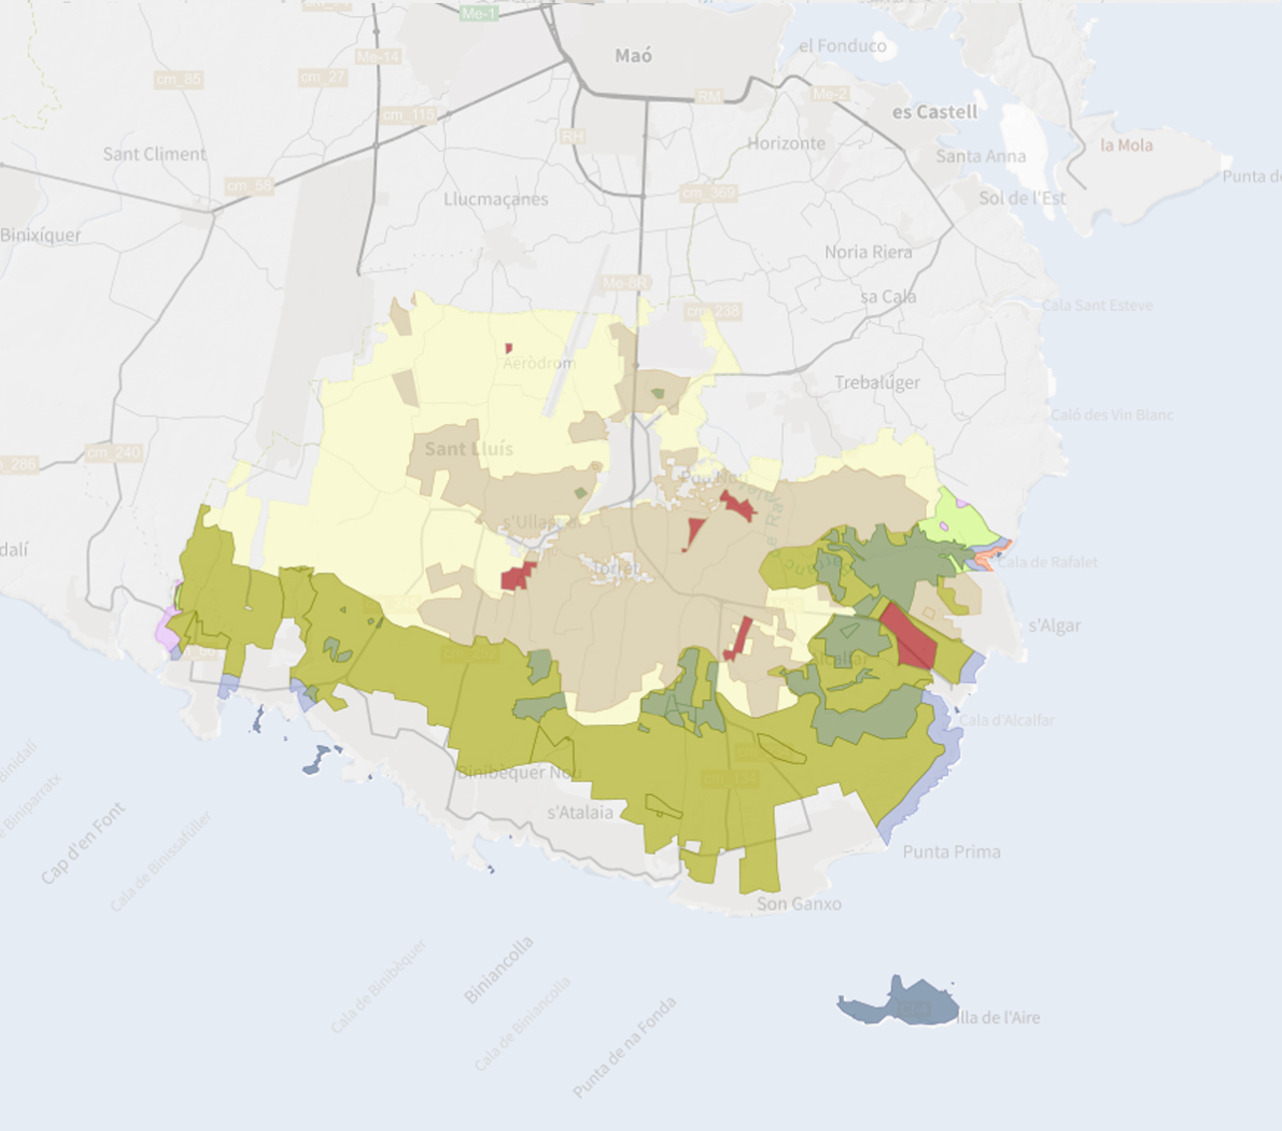Click the Llucmaçanes village label
Image resolution: width=1282 pixels, height=1131 pixels.
[x=496, y=198]
